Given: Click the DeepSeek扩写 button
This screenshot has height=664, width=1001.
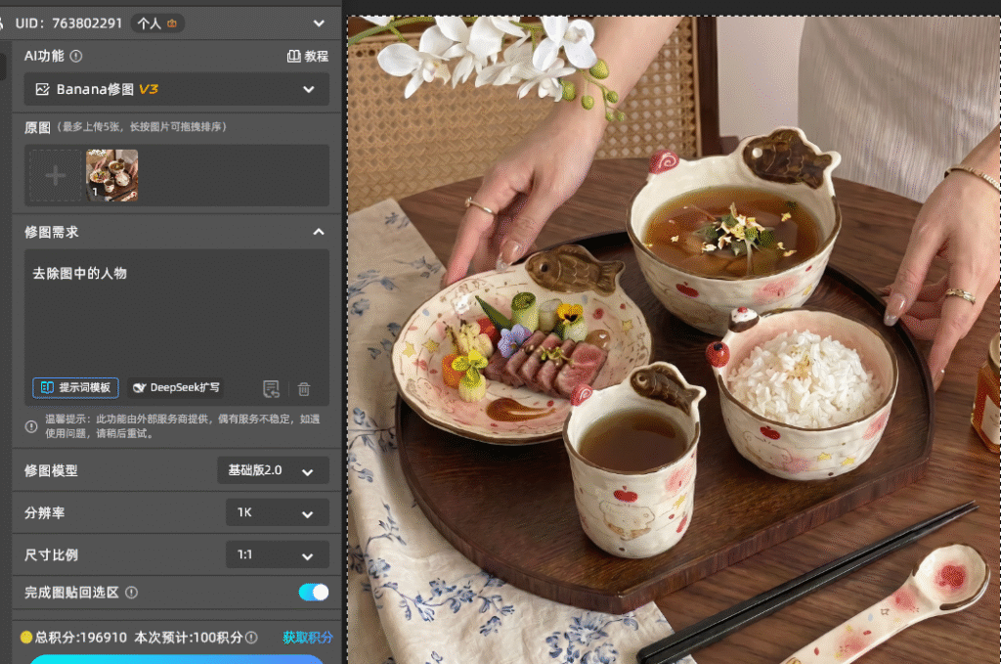Looking at the screenshot, I should tap(176, 387).
